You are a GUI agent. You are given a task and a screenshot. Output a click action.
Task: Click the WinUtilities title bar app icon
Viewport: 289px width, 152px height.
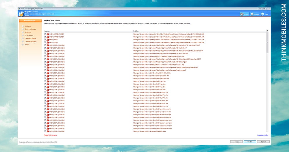[19, 9]
